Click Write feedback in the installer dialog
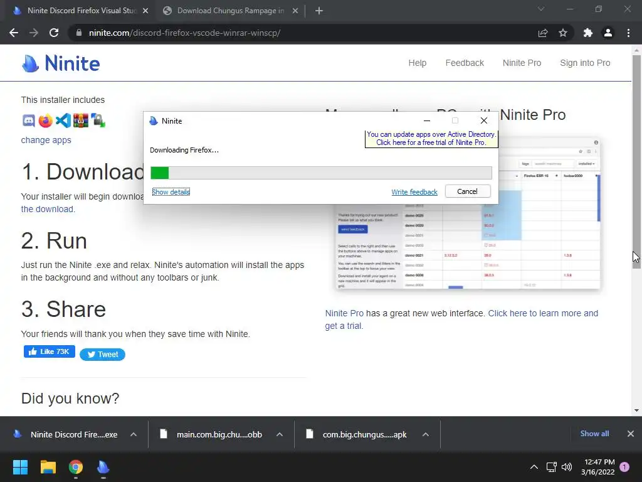Screen dimensions: 642x482 tap(414, 192)
